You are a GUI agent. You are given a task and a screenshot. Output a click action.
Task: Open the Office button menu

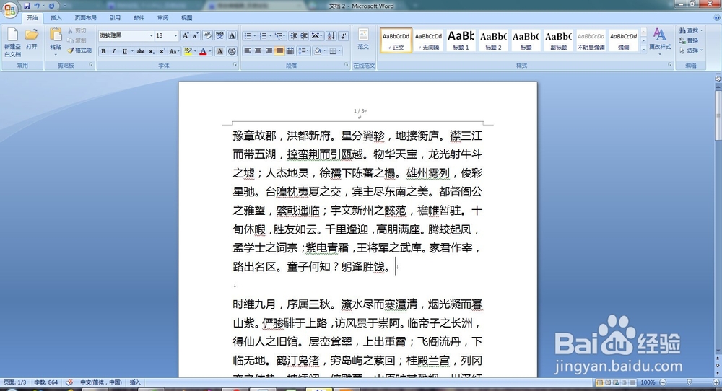coord(9,9)
